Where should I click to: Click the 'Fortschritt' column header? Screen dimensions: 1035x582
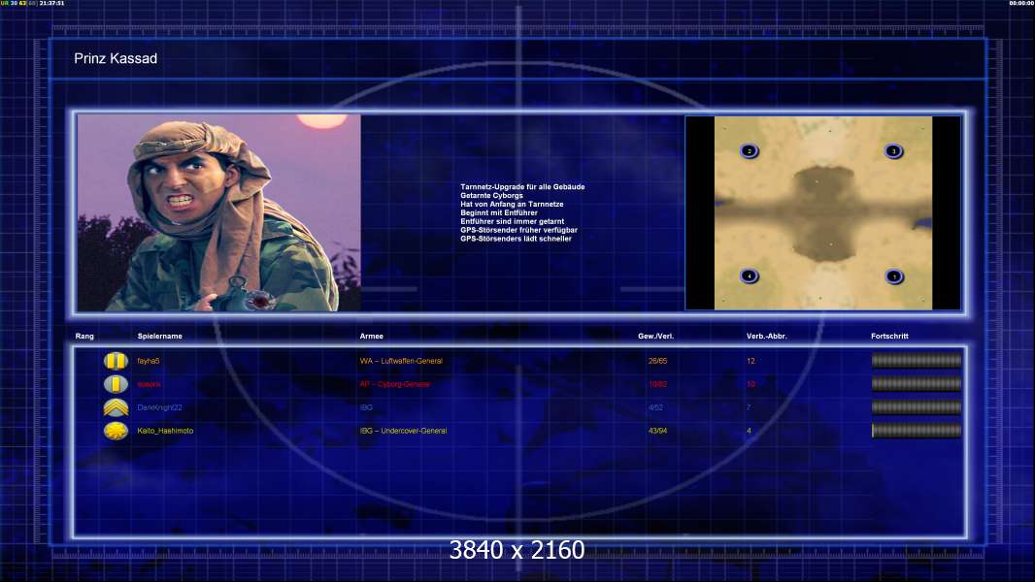[x=889, y=337]
